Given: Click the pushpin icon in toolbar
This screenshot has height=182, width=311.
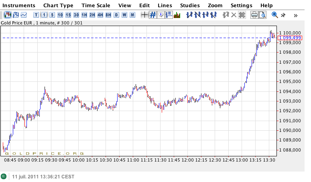Looking at the screenshot, I should (283, 15).
